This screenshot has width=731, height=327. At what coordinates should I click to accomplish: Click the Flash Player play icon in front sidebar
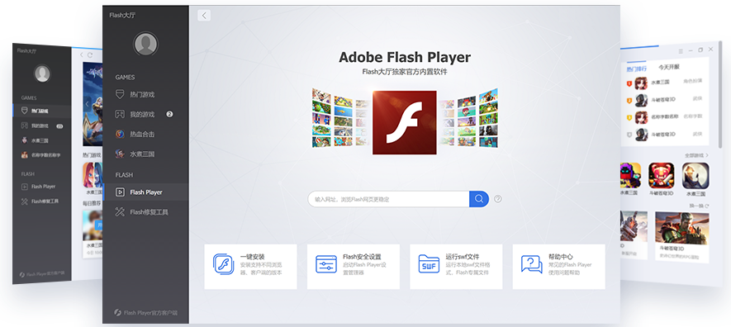click(120, 192)
